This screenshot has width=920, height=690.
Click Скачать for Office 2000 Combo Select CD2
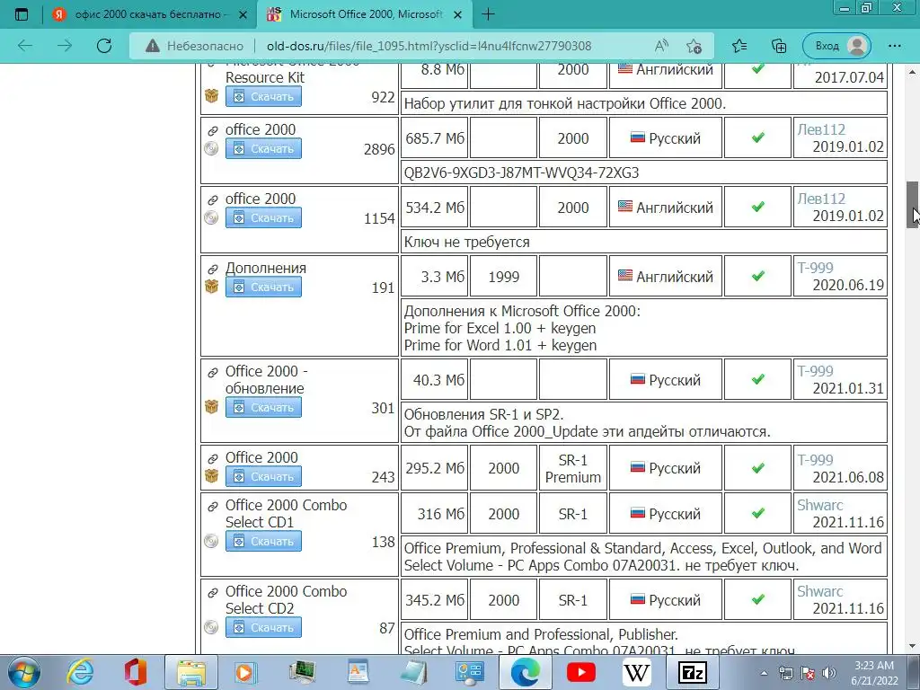[x=263, y=627]
